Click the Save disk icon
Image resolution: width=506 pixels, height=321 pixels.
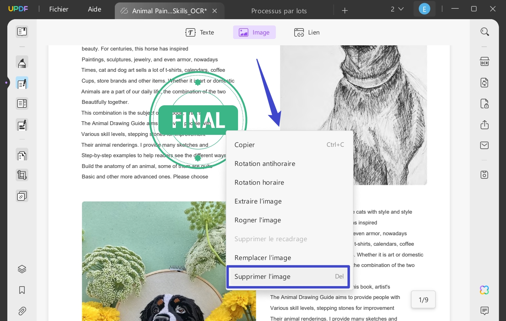[x=485, y=175]
